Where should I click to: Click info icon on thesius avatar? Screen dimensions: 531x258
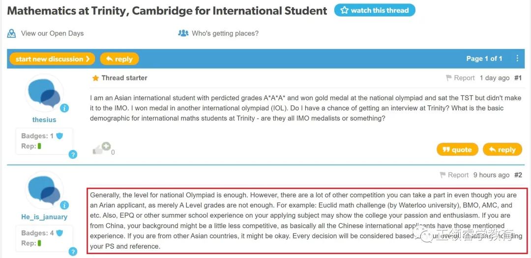click(x=65, y=108)
